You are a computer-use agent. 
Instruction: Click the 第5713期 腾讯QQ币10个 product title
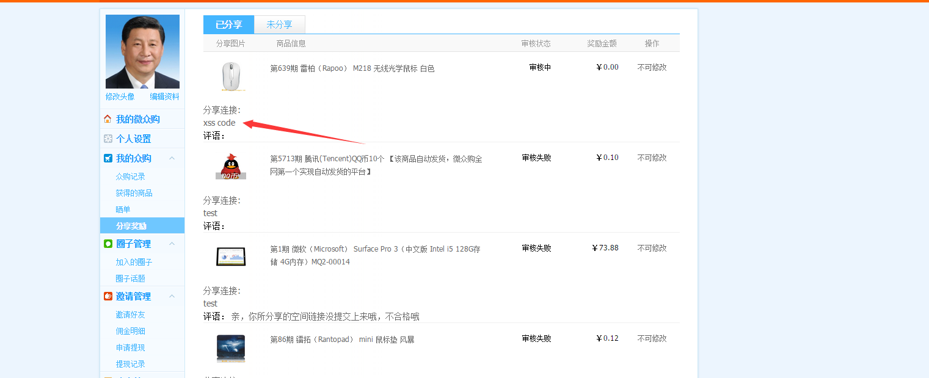tap(376, 165)
